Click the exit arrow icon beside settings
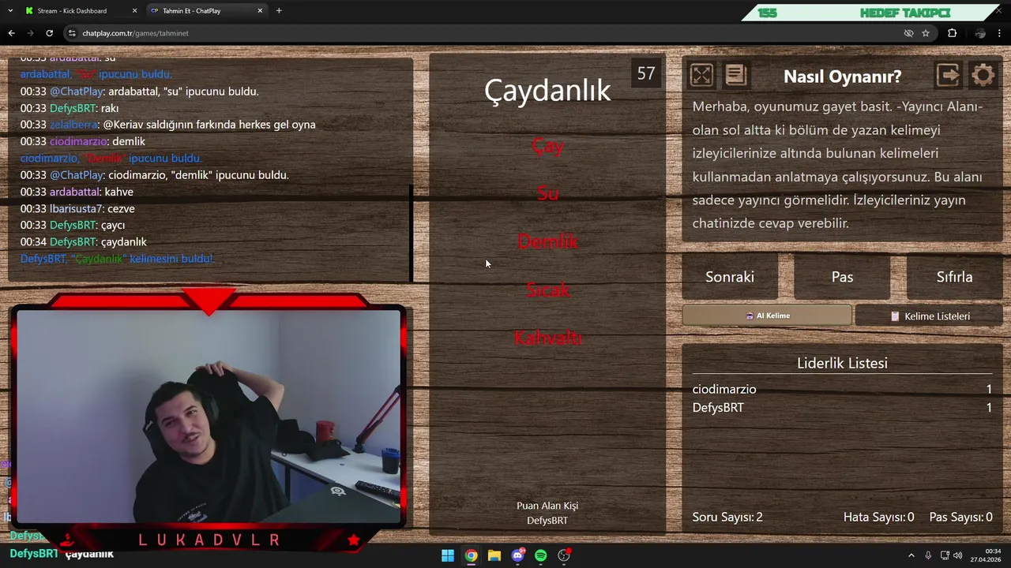The height and width of the screenshot is (568, 1011). [948, 75]
